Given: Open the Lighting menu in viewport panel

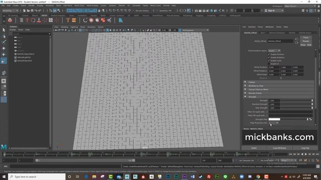Looking at the screenshot, I should 74,27.
